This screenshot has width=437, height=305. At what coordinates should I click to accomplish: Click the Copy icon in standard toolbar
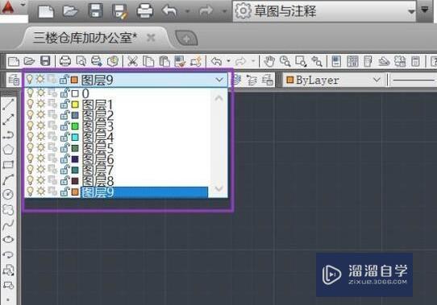pos(148,61)
